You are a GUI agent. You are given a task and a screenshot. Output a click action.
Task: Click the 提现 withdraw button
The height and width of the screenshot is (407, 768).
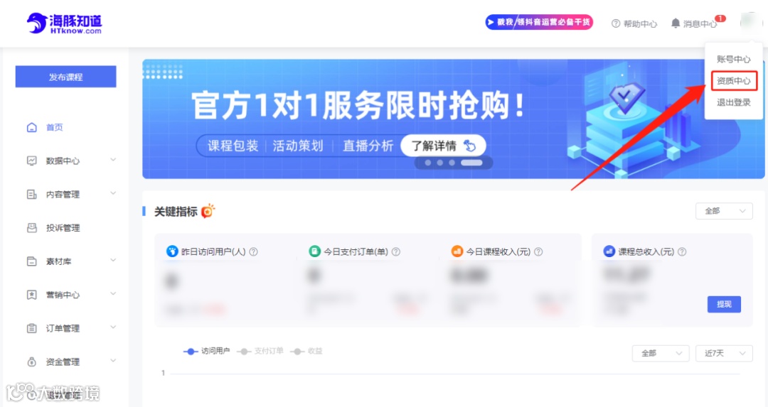tap(724, 304)
